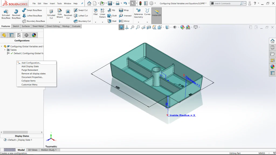Expand the Tables tree node
The image size is (276, 155).
[5, 50]
